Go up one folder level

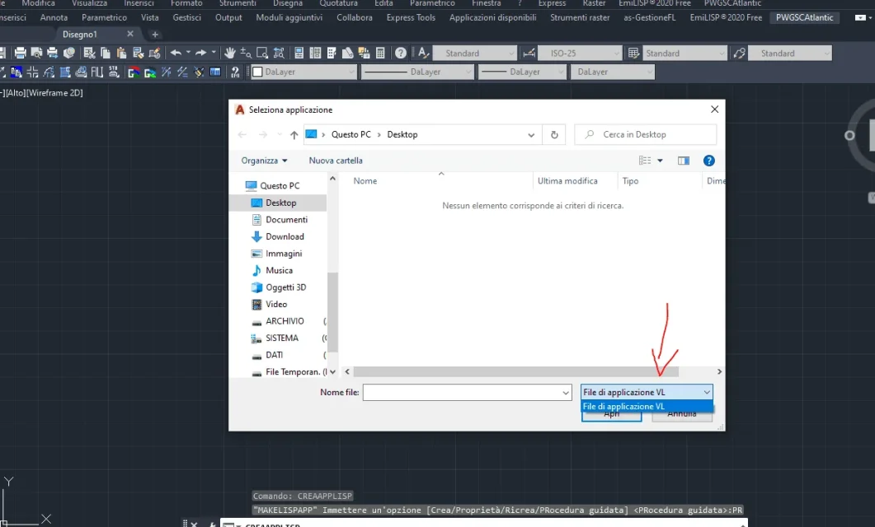pyautogui.click(x=294, y=135)
